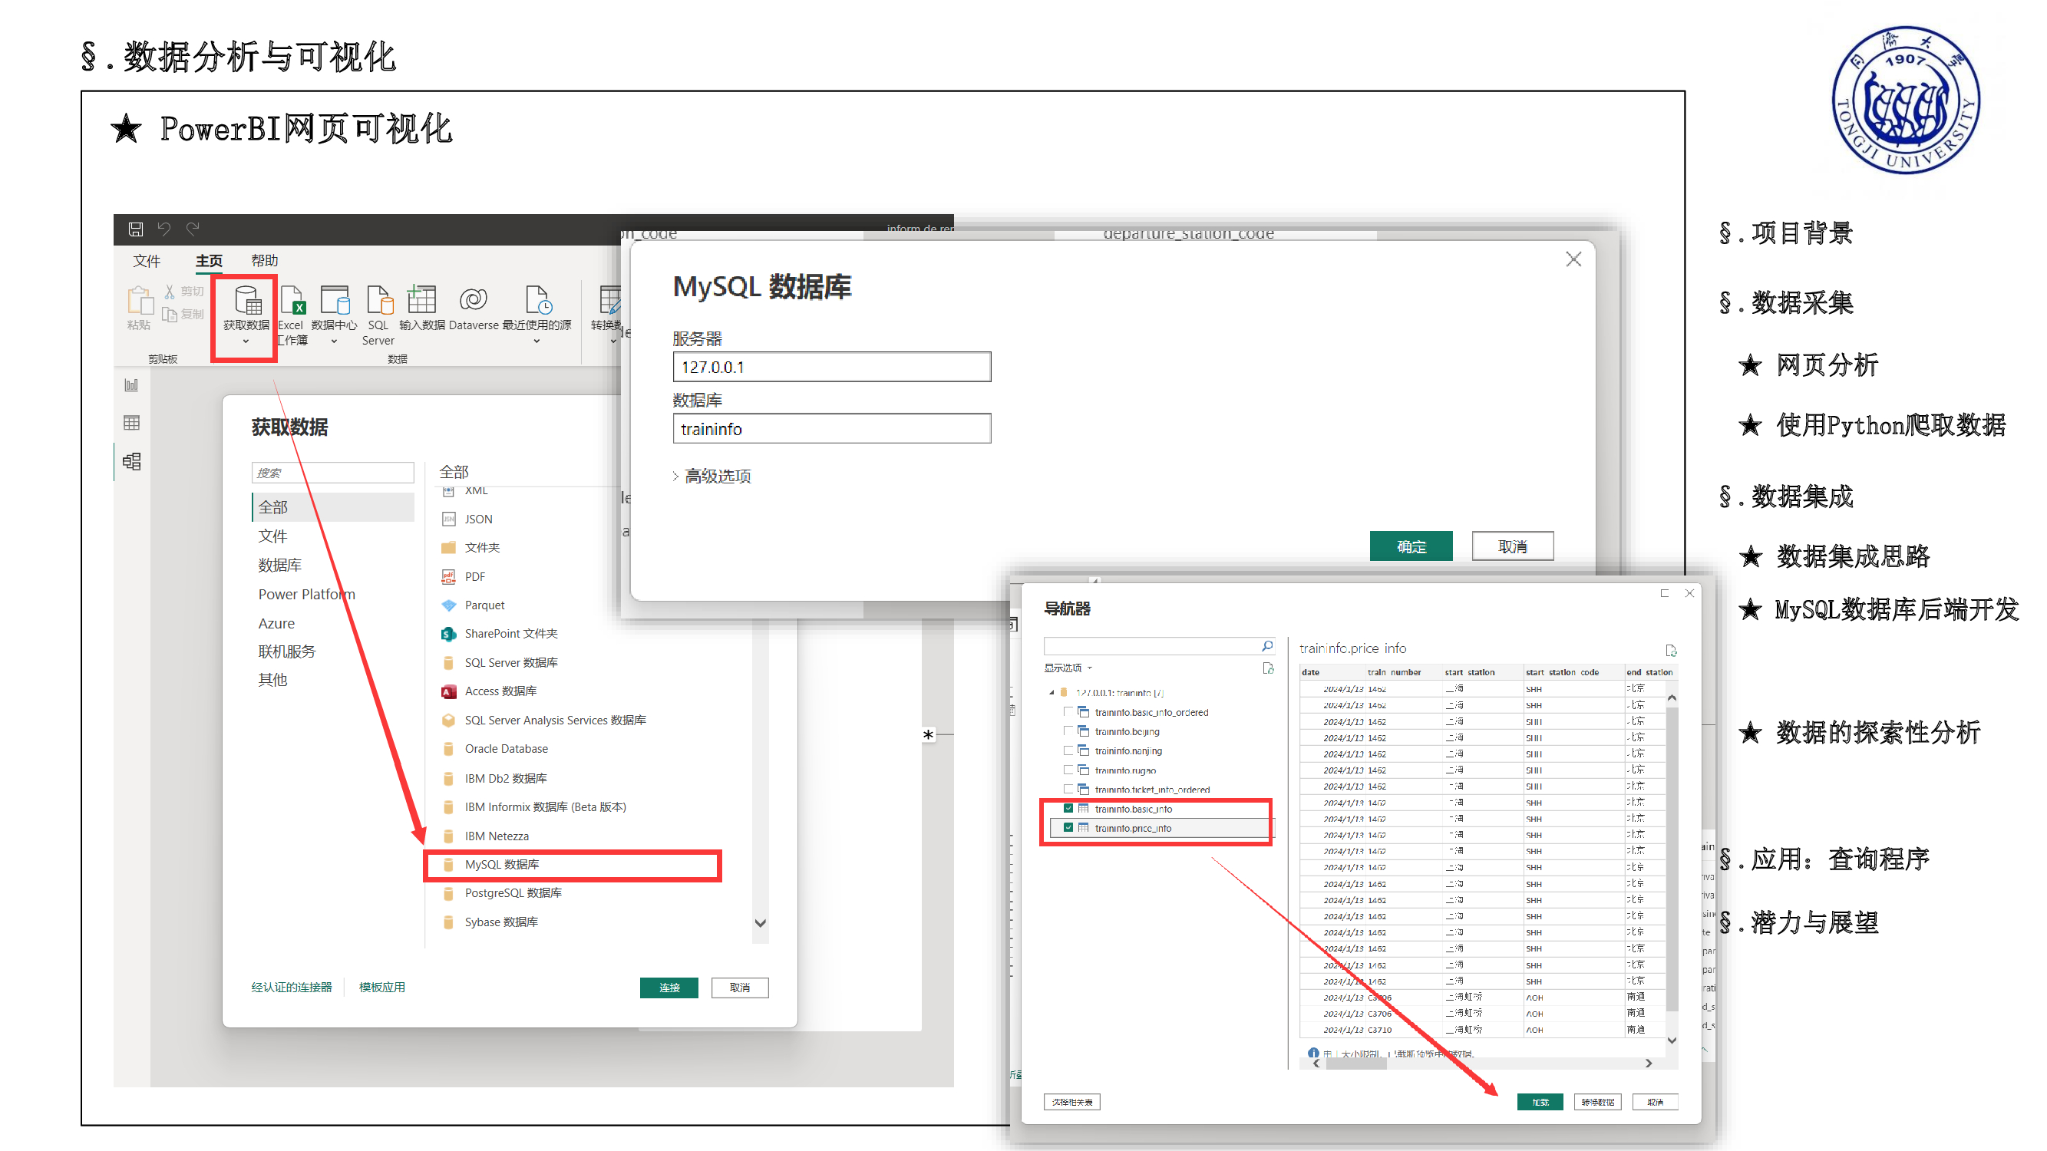Check the traininfo.beijing table checkbox
Image resolution: width=2047 pixels, height=1151 pixels.
pyautogui.click(x=1069, y=731)
